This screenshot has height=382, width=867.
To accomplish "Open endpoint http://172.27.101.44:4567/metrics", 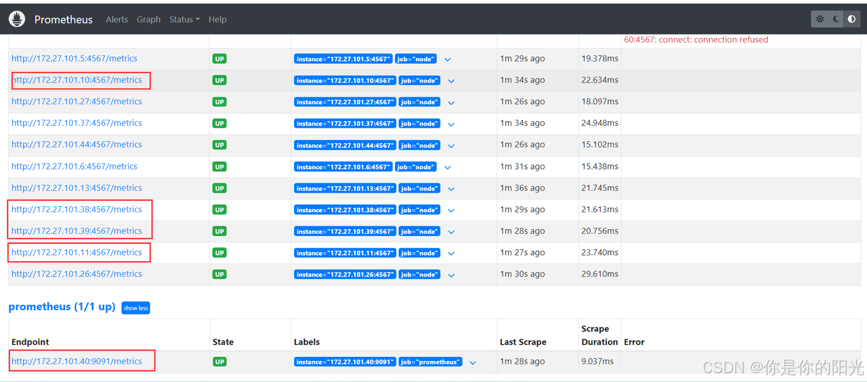I will click(x=77, y=145).
